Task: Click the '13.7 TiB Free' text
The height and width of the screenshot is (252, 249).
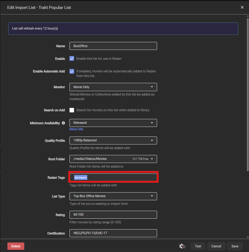Action: tap(140, 159)
